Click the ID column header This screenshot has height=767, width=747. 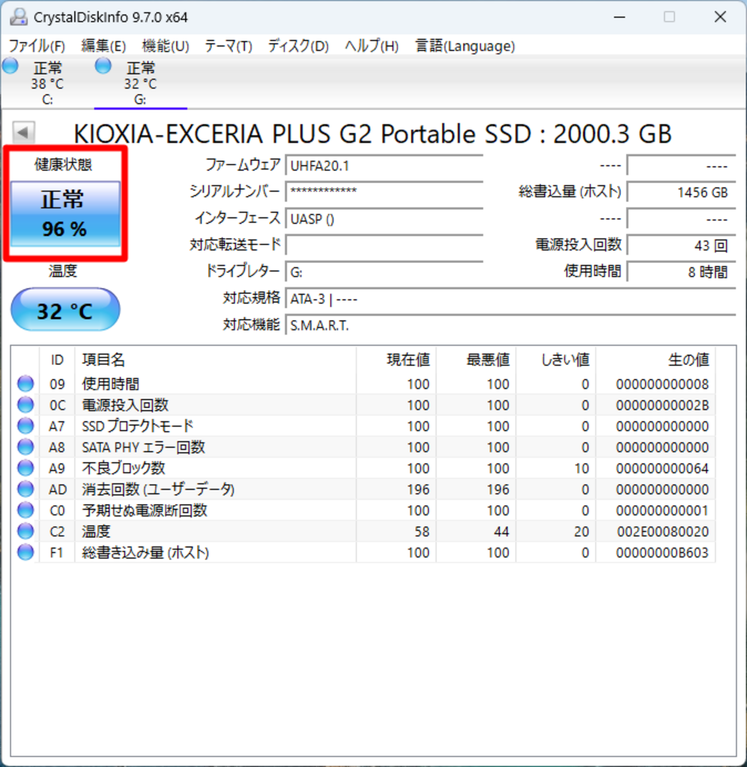point(57,360)
